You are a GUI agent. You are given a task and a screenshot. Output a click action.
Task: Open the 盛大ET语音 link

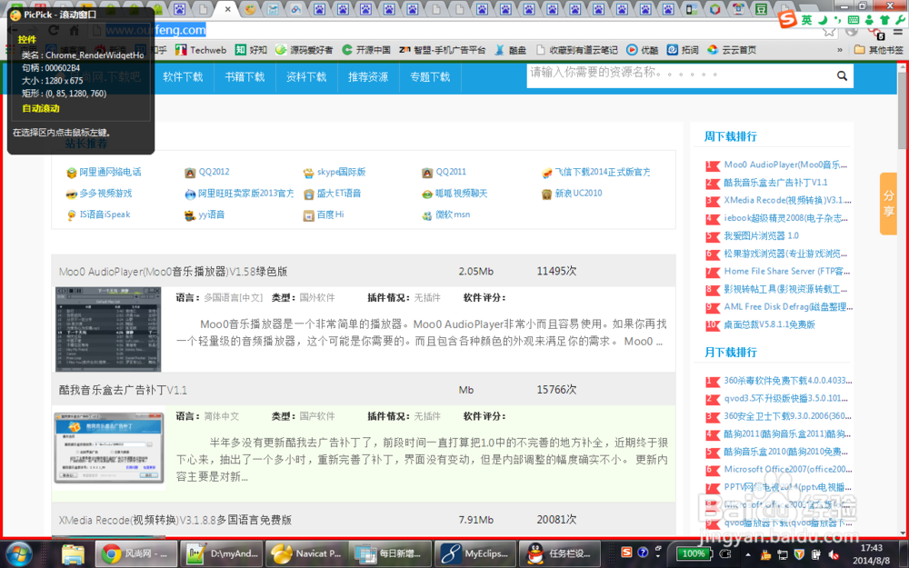338,193
